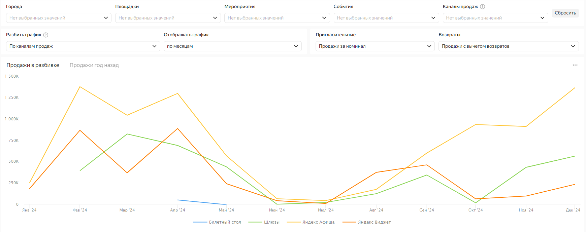Open the Мероприятия filter dropdown
This screenshot has height=232, width=586.
pyautogui.click(x=277, y=18)
